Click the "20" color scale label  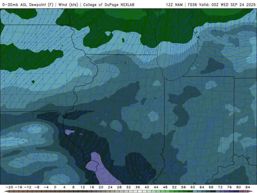point(101,187)
